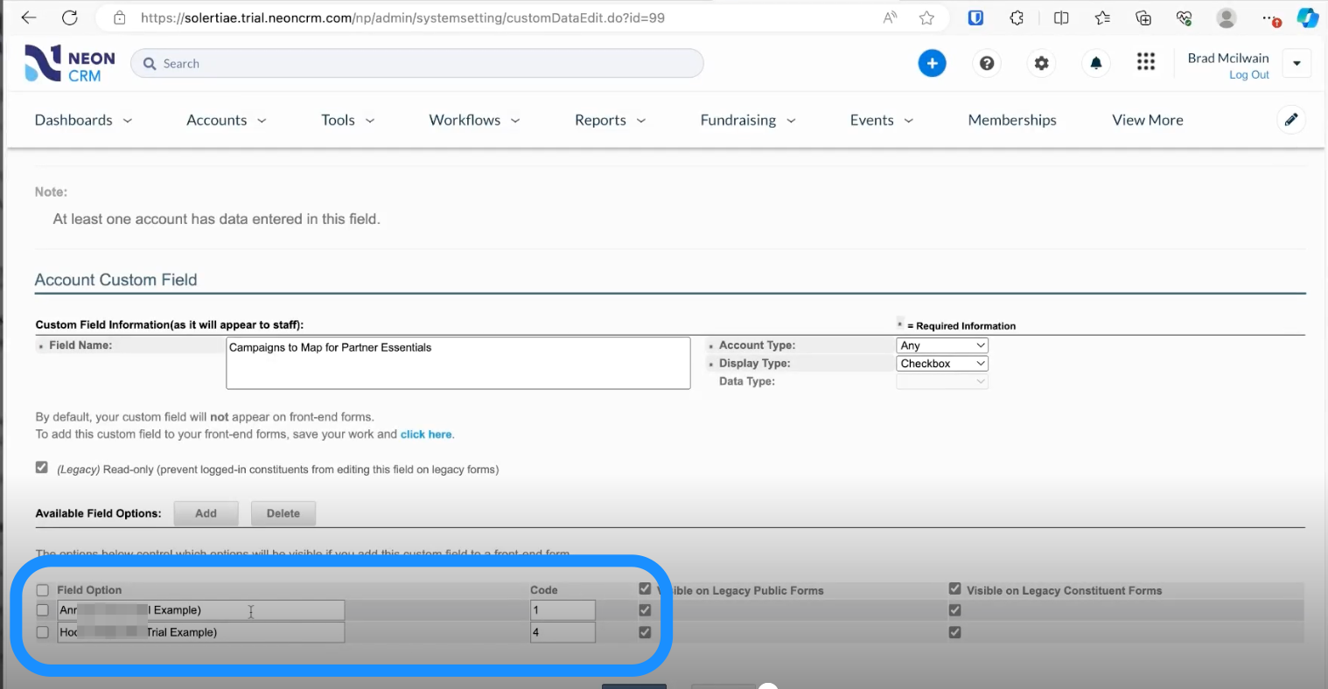The width and height of the screenshot is (1328, 689).
Task: Expand the Workflows menu
Action: [x=474, y=120]
